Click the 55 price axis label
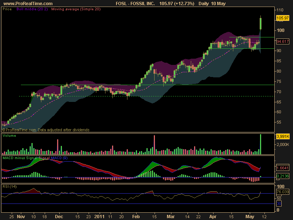293x220 pixels. tap(279, 122)
